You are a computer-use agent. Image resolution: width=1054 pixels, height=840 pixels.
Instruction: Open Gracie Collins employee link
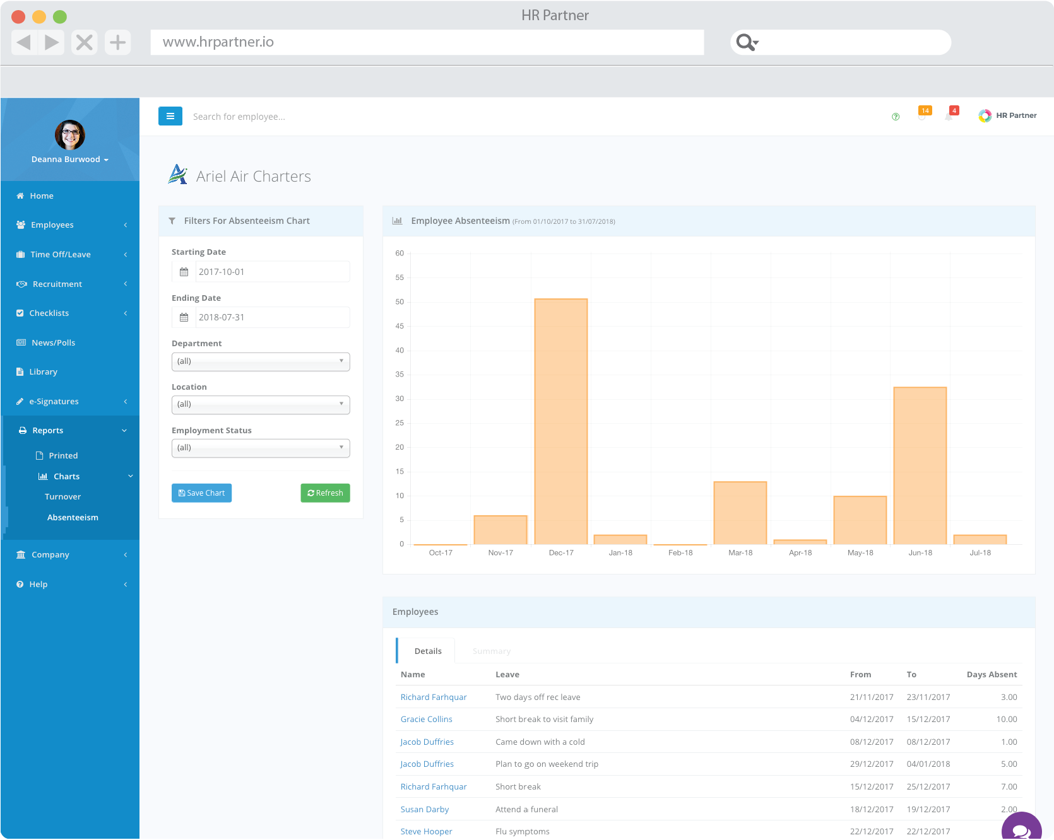pyautogui.click(x=426, y=720)
